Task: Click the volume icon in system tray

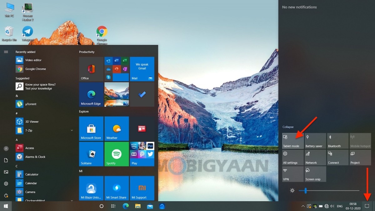Action: 332,206
